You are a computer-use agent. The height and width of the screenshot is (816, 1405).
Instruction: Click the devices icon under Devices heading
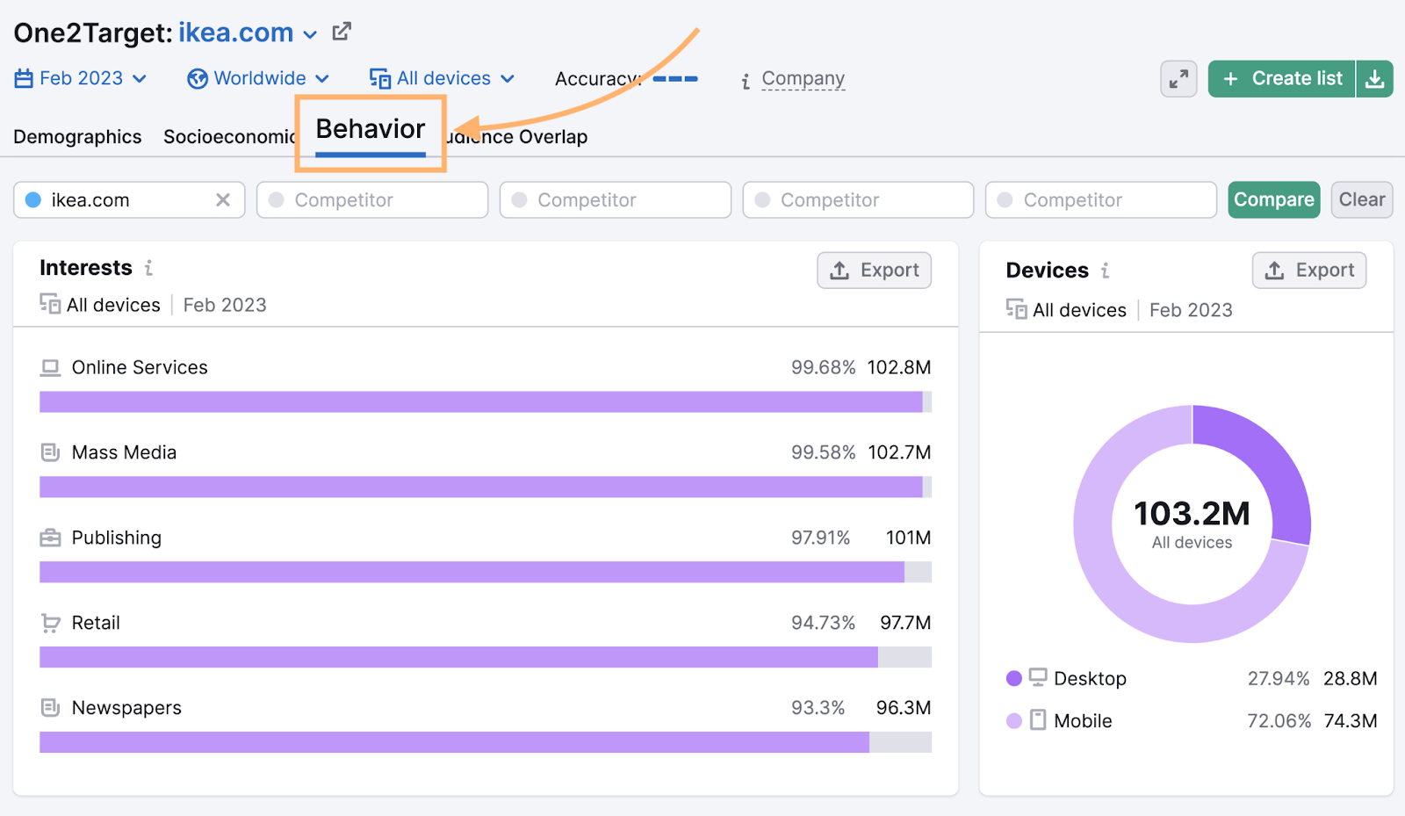(1017, 309)
